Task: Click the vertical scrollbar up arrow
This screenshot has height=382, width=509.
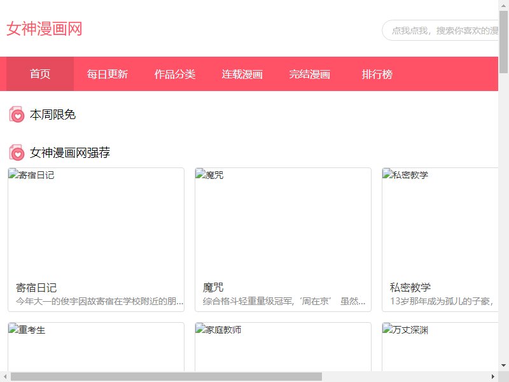Action: [503, 5]
